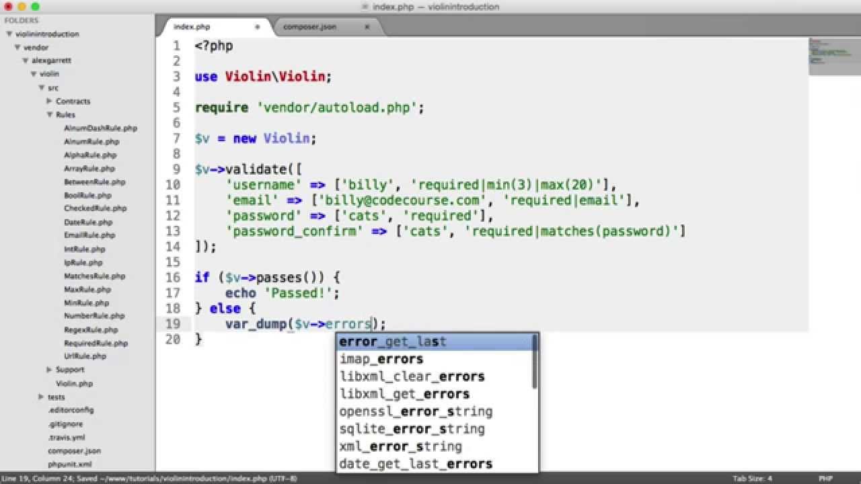The width and height of the screenshot is (861, 484).
Task: Open MinRule.php file
Action: [87, 302]
